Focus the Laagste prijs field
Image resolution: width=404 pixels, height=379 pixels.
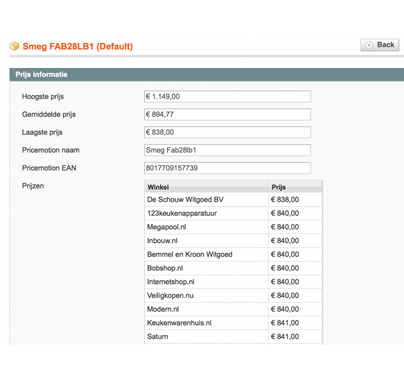click(x=227, y=132)
